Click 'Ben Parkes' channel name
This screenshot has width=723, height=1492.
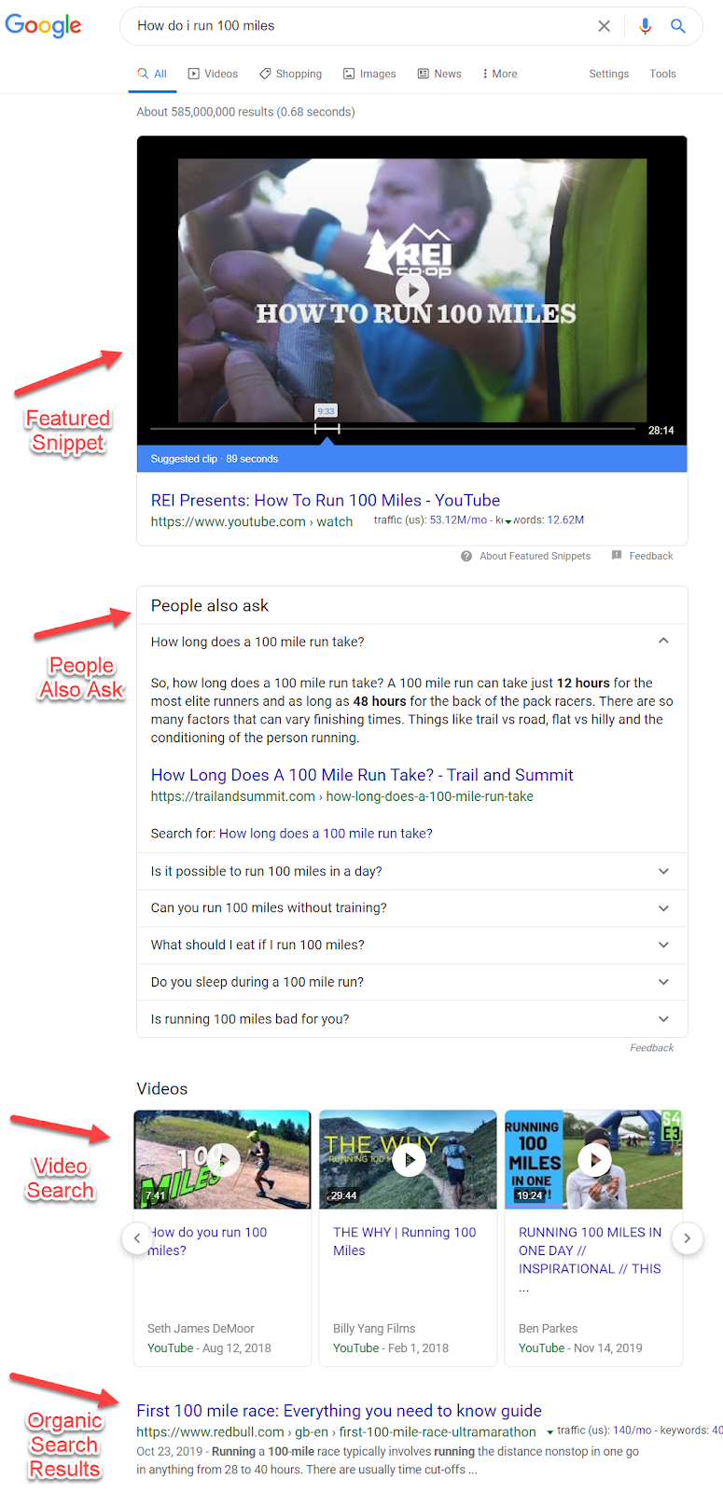click(548, 1329)
